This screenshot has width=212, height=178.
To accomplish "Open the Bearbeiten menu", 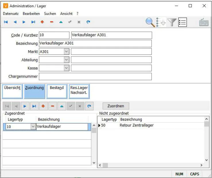I will [x=31, y=13].
